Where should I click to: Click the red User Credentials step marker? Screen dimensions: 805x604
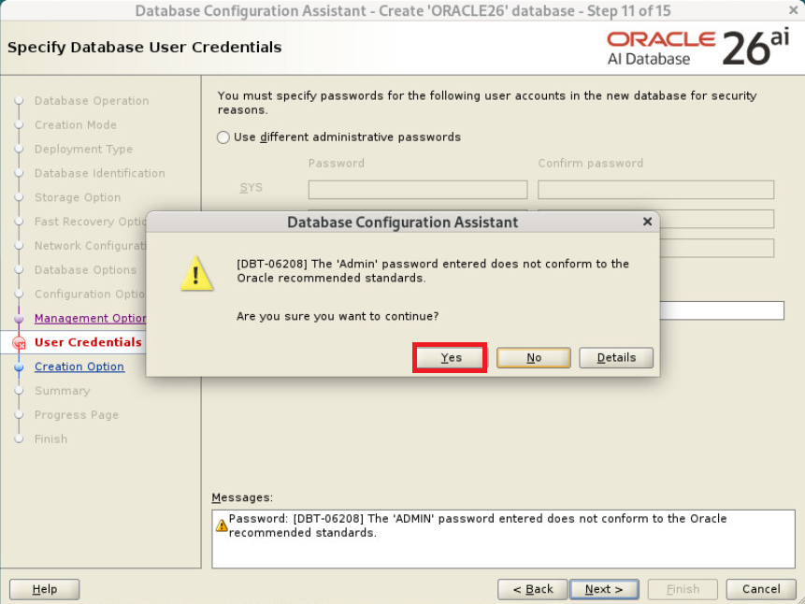19,342
